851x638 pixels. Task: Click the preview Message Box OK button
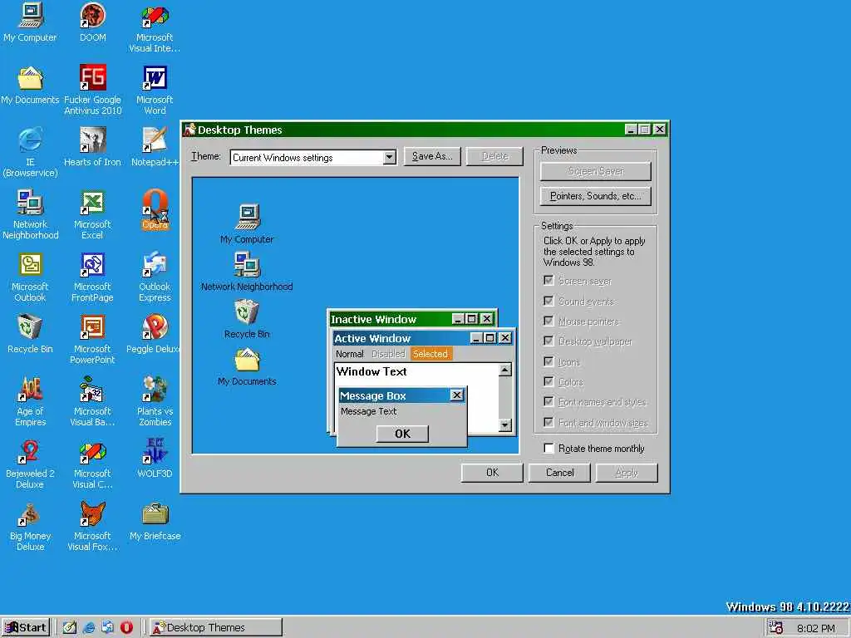click(402, 434)
